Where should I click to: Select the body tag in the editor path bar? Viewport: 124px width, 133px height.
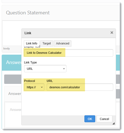point(7,49)
